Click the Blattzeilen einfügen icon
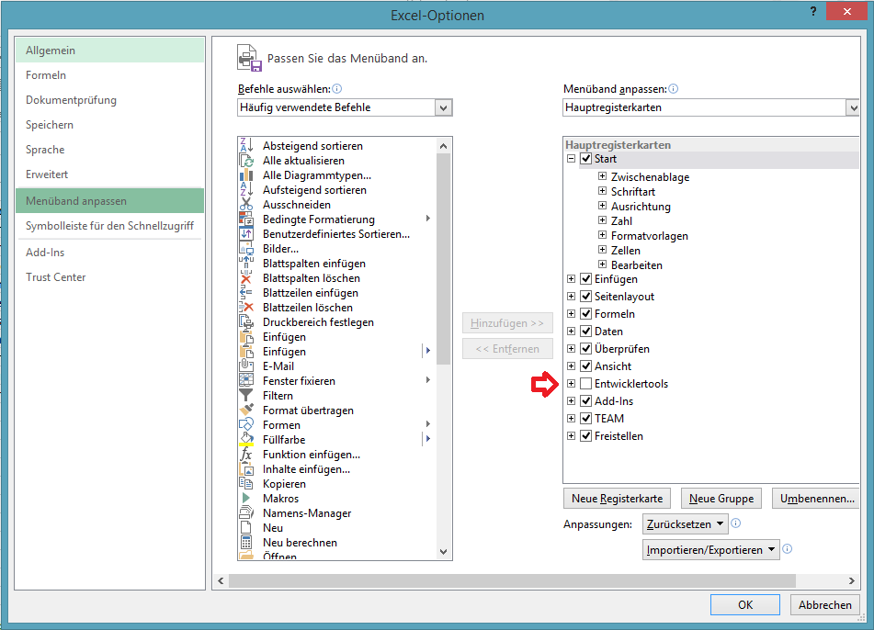874x630 pixels. point(246,293)
